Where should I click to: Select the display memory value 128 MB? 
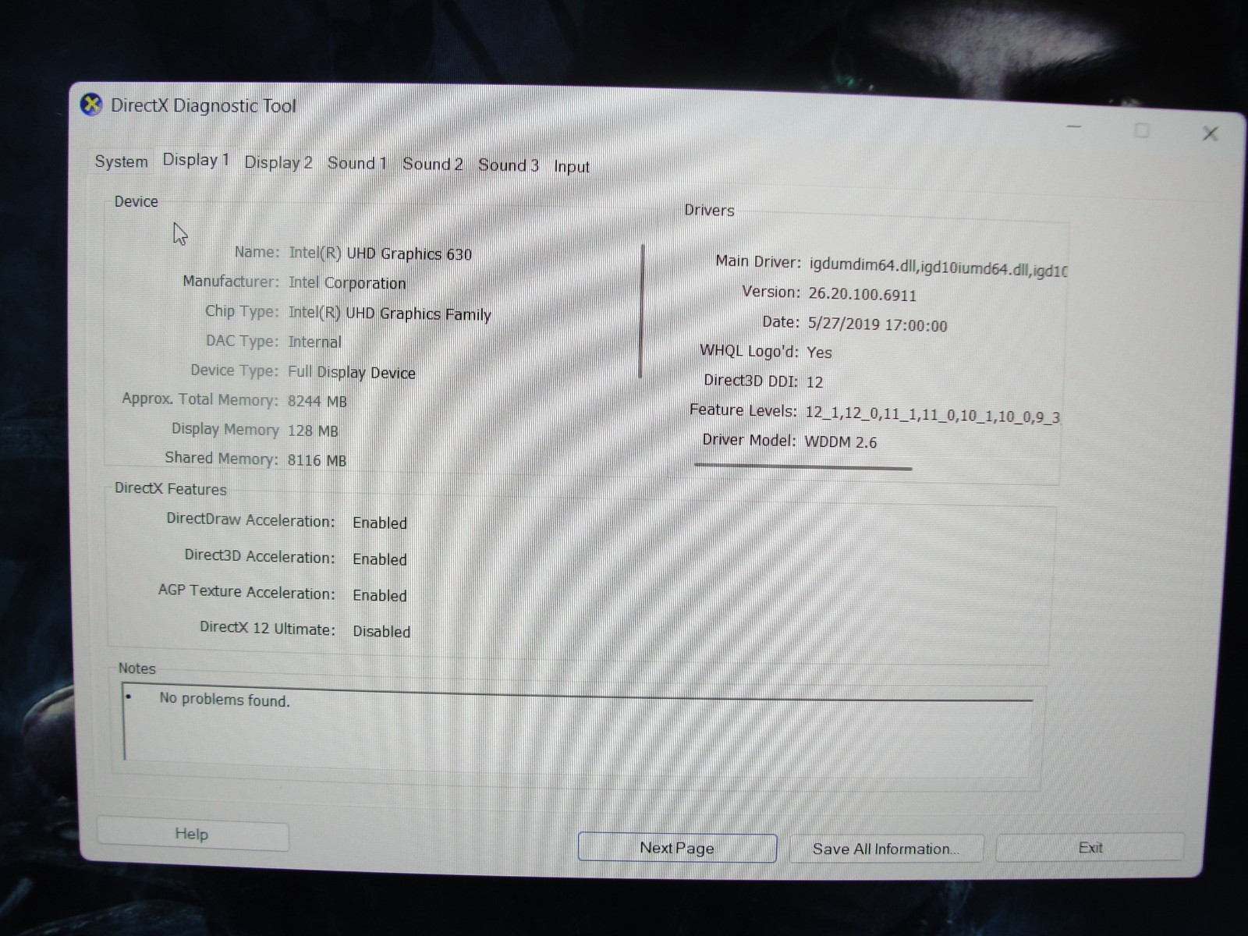(x=312, y=431)
